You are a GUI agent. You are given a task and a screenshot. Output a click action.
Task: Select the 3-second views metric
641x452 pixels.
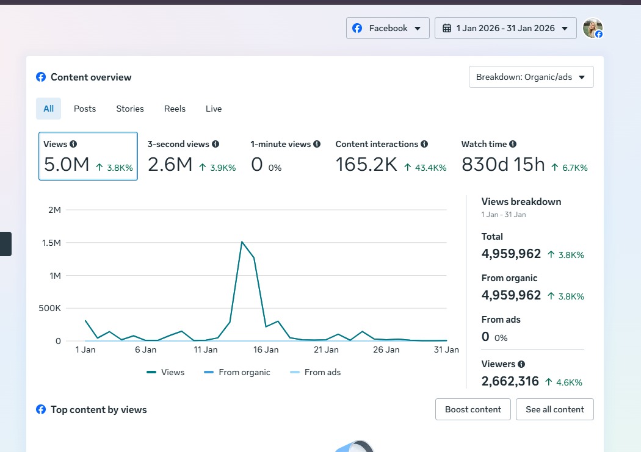[x=192, y=157]
